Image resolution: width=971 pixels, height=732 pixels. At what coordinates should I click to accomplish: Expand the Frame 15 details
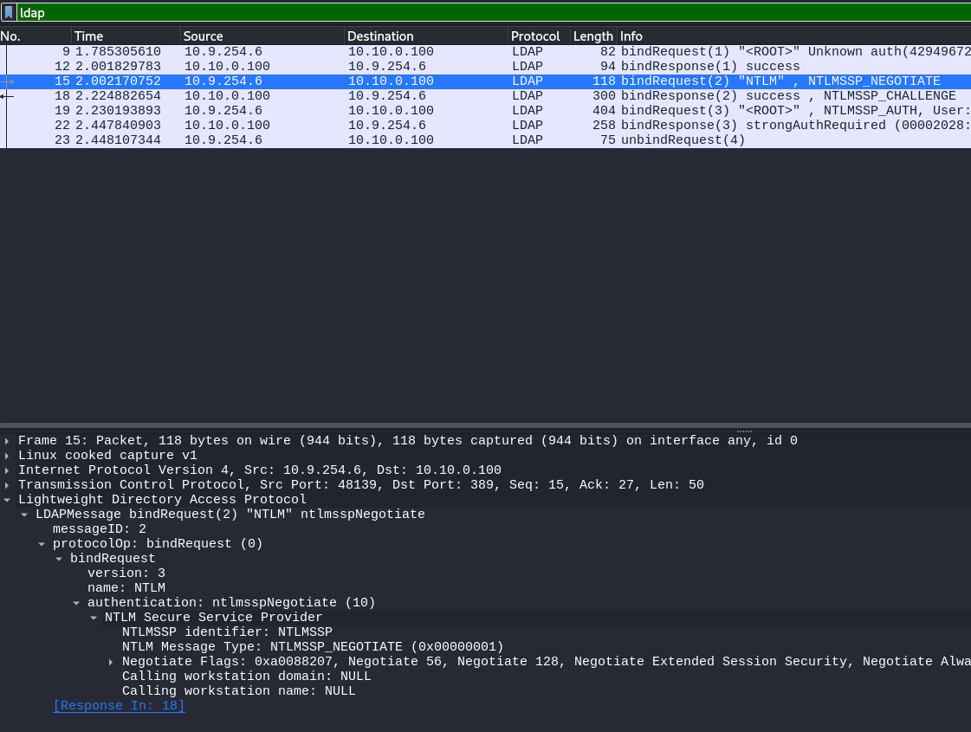8,441
